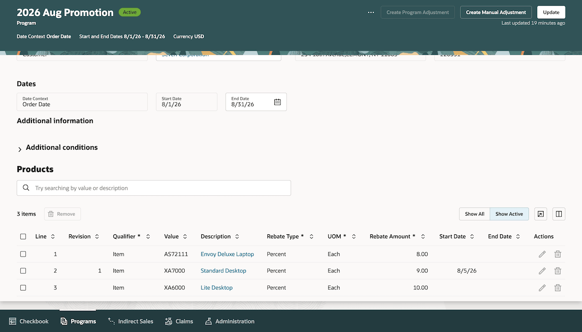This screenshot has height=332, width=582.
Task: Sort by the Description column
Action: pyautogui.click(x=237, y=236)
